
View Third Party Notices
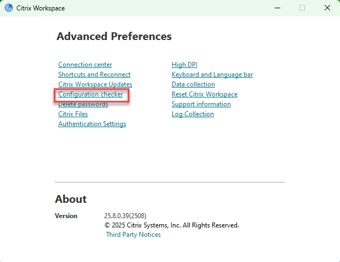tap(133, 235)
